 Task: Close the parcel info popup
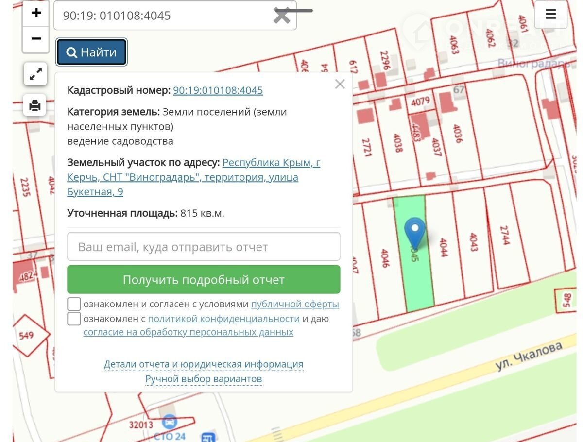tap(340, 84)
